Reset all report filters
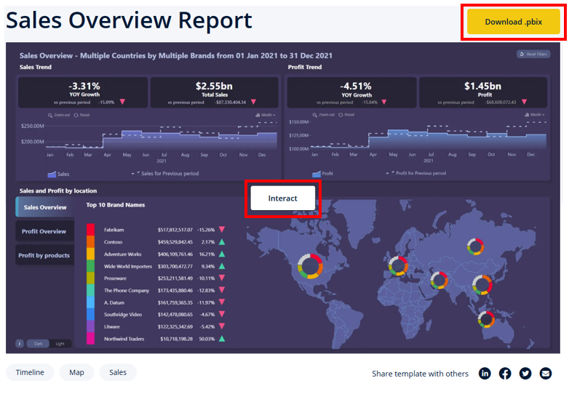The width and height of the screenshot is (569, 394). tap(533, 54)
